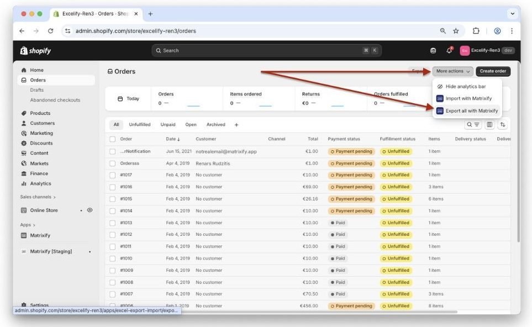Screen dimensions: 532x327
Task: Switch to Unfulfilled tab
Action: point(139,125)
